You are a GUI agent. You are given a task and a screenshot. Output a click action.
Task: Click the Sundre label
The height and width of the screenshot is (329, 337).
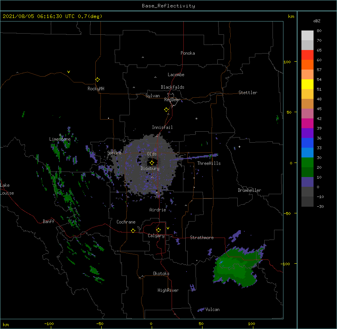coord(114,153)
